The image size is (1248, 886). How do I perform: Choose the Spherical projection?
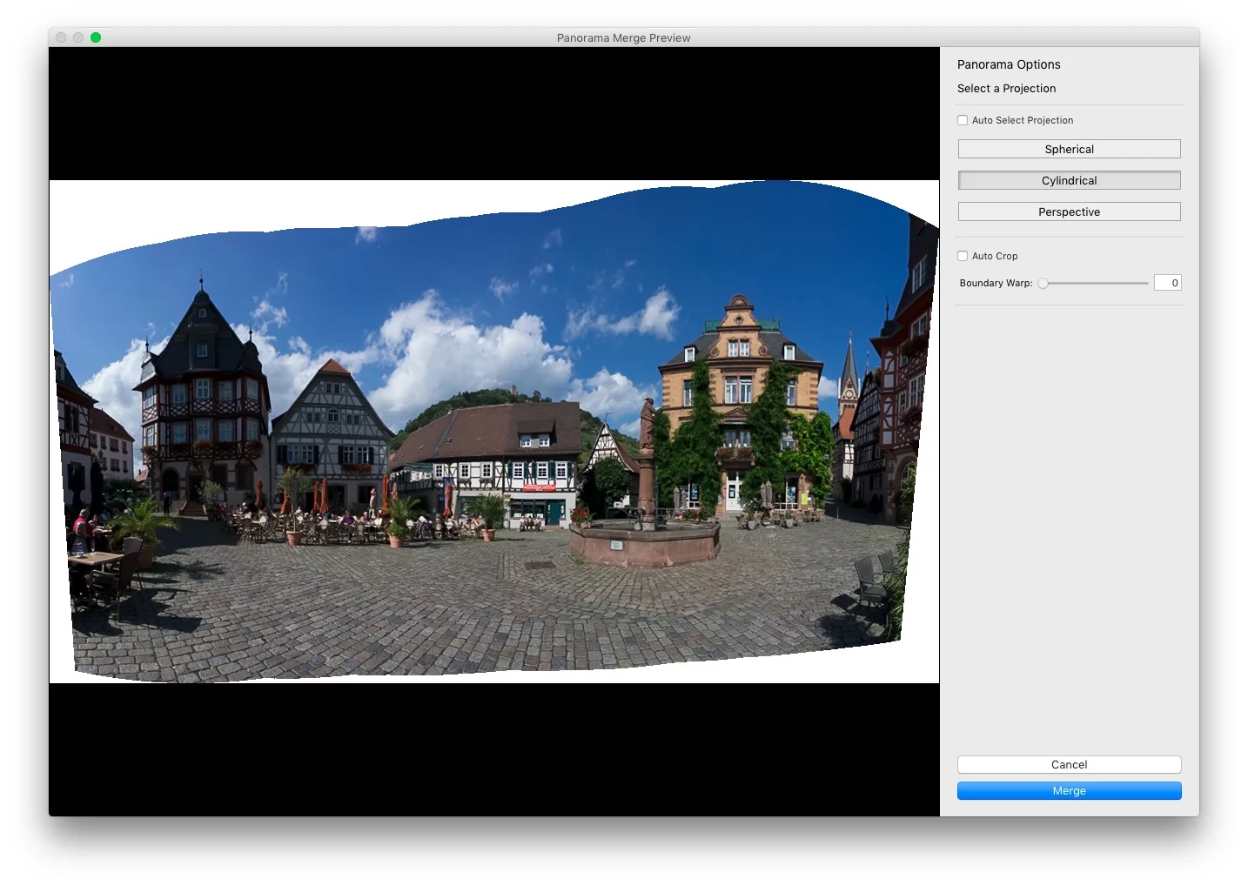pyautogui.click(x=1069, y=149)
